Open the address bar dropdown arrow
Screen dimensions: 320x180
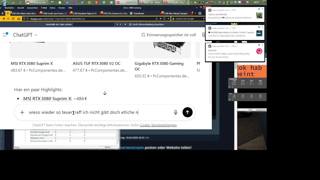168,19
